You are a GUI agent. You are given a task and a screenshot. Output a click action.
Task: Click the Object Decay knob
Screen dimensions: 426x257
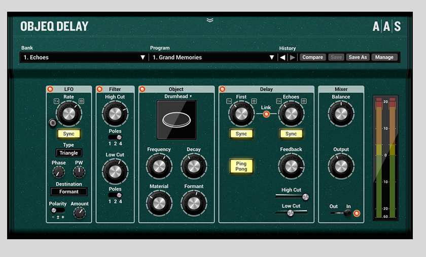[194, 166]
